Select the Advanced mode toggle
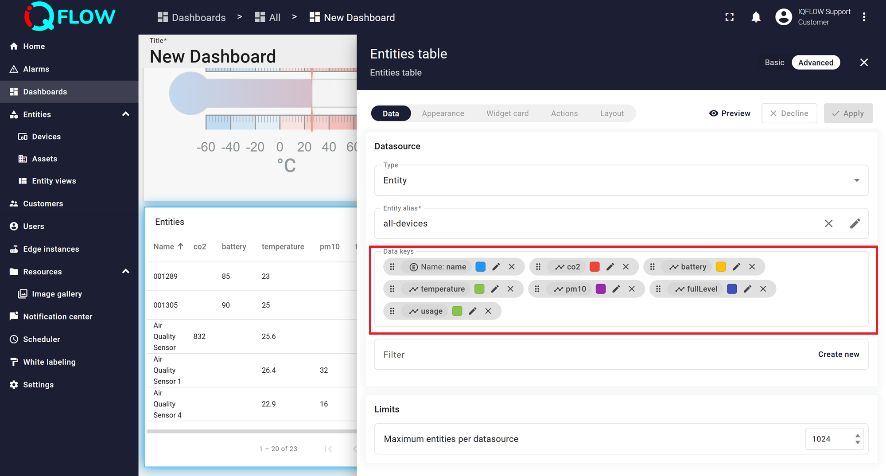This screenshot has height=476, width=886. click(816, 62)
